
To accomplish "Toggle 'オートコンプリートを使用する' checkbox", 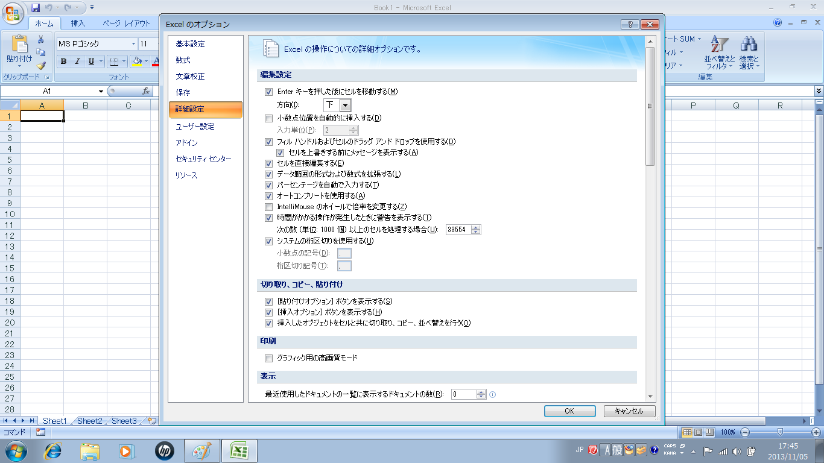I will (269, 196).
